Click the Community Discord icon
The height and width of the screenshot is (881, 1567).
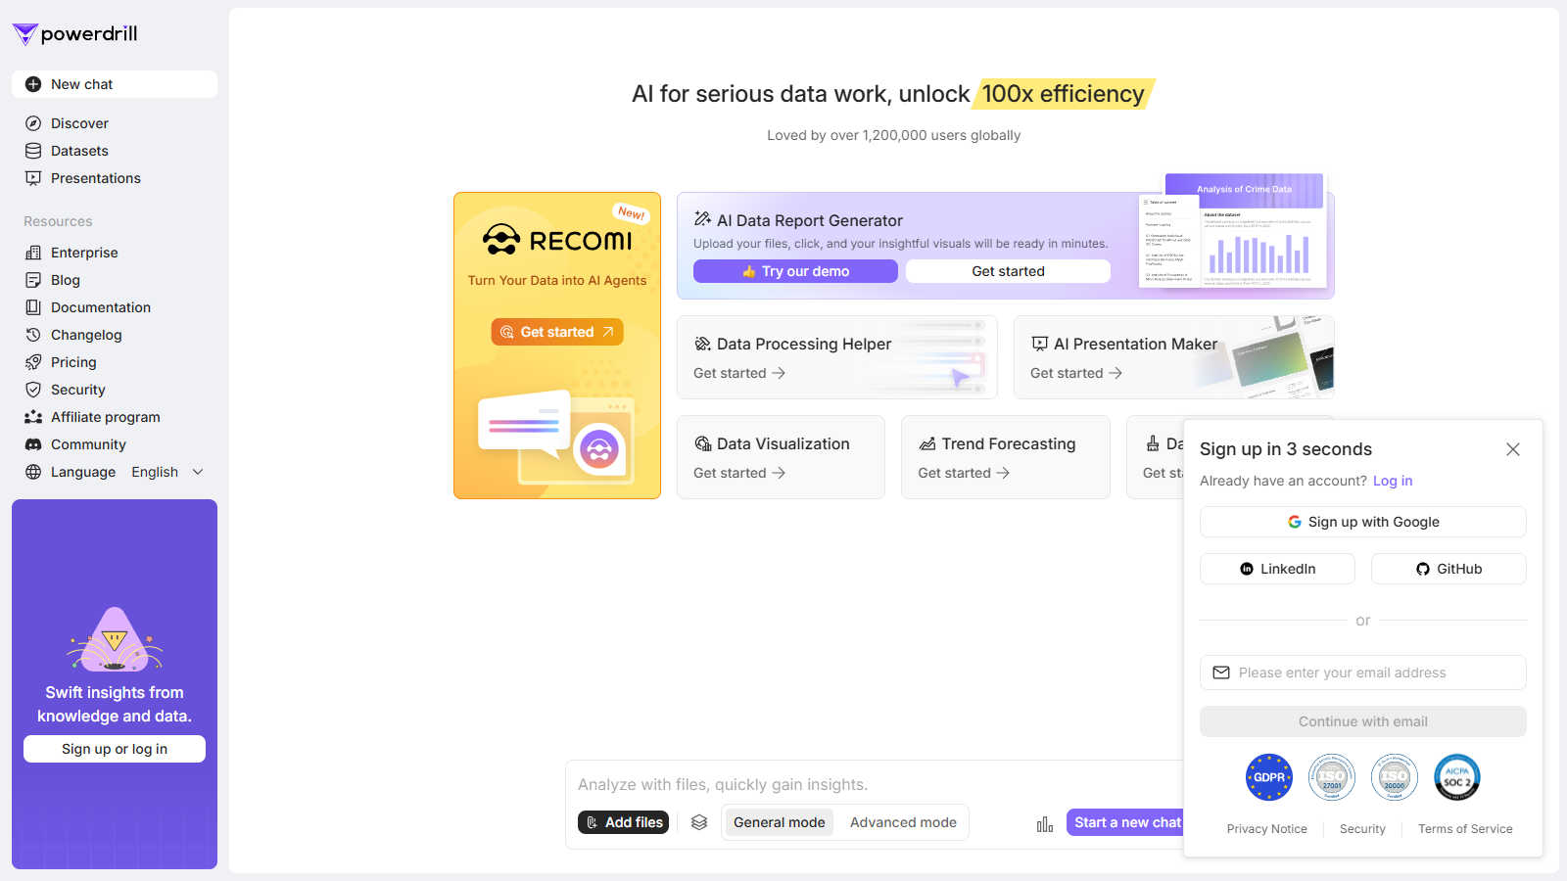(x=33, y=444)
